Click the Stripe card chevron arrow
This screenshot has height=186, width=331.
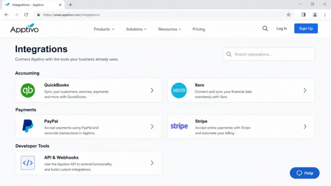[305, 127]
